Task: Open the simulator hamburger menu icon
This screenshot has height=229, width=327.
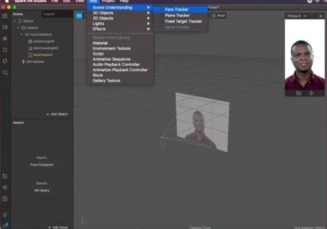Action: click(x=320, y=16)
